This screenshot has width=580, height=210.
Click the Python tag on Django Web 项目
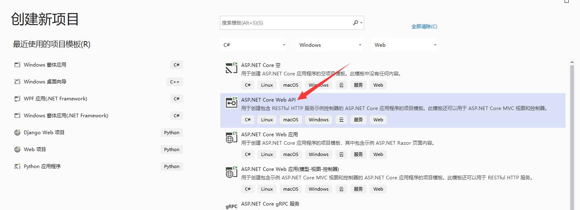click(x=172, y=133)
